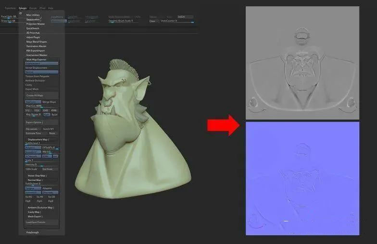Adjust the Map Size slider
The width and height of the screenshot is (377, 244).
pos(41,106)
